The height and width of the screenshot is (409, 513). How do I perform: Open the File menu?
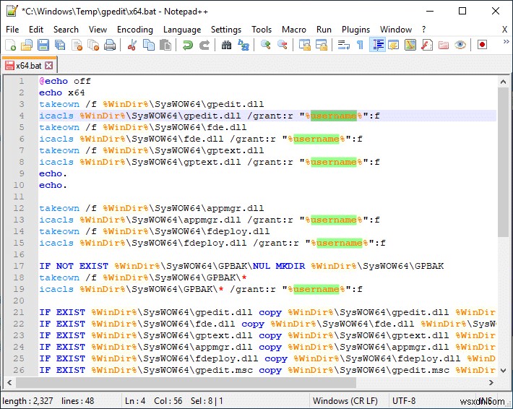tap(12, 30)
